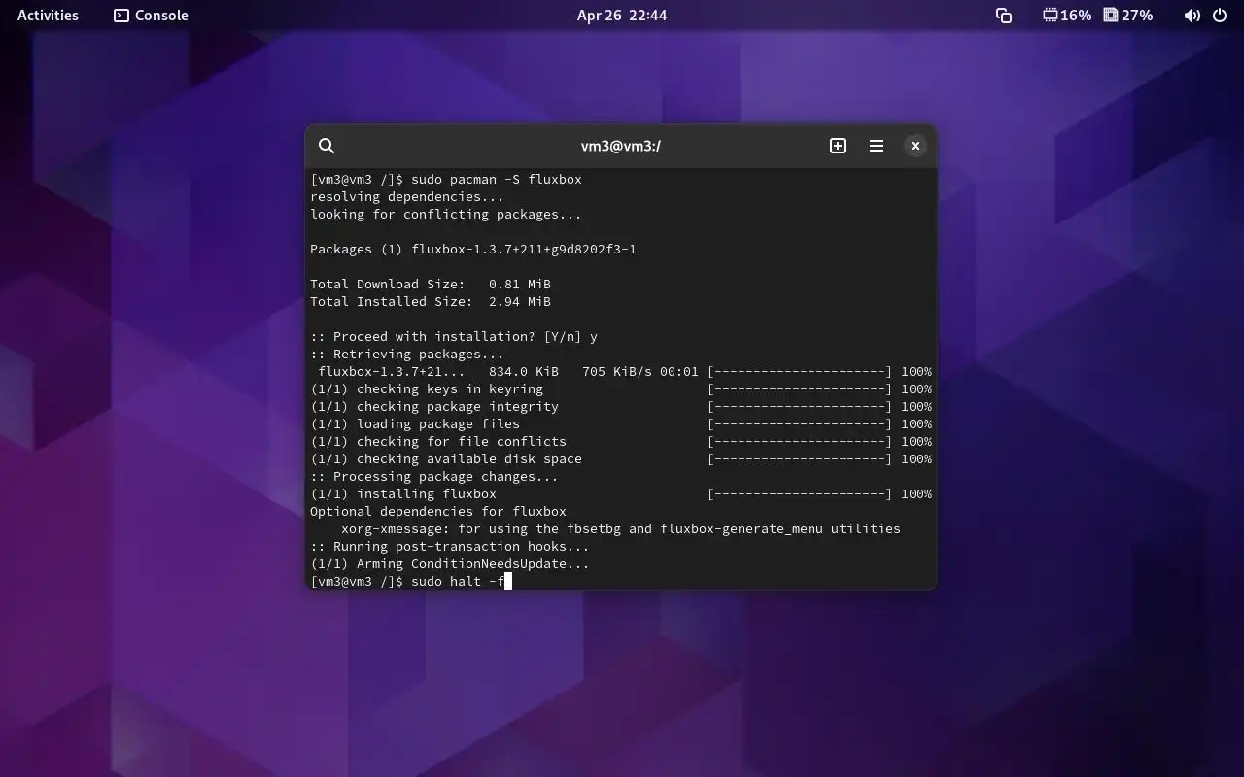Screen dimensions: 1244x777
Task: Click the 'sudo pacman -S fluxbox' command line
Action: point(446,180)
